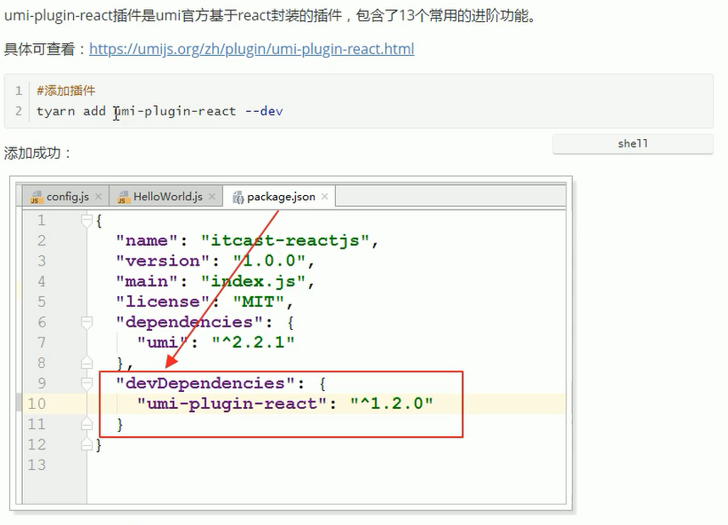Click the shell language label button
728x525 pixels.
[x=632, y=144]
